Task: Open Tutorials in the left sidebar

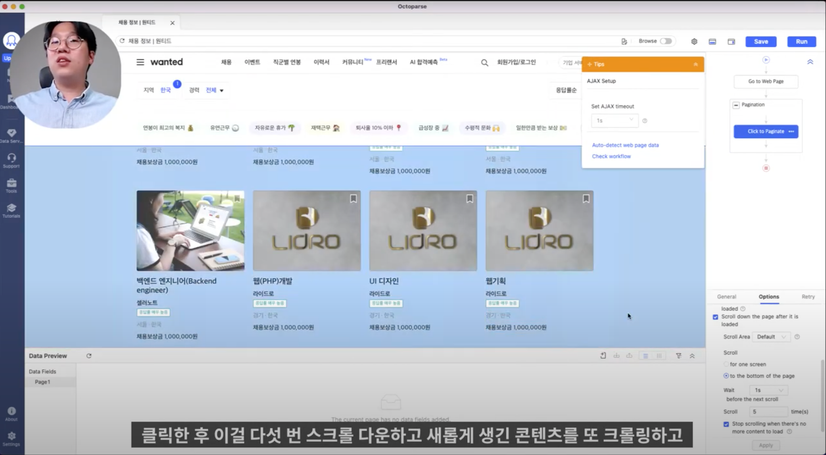Action: pyautogui.click(x=11, y=211)
